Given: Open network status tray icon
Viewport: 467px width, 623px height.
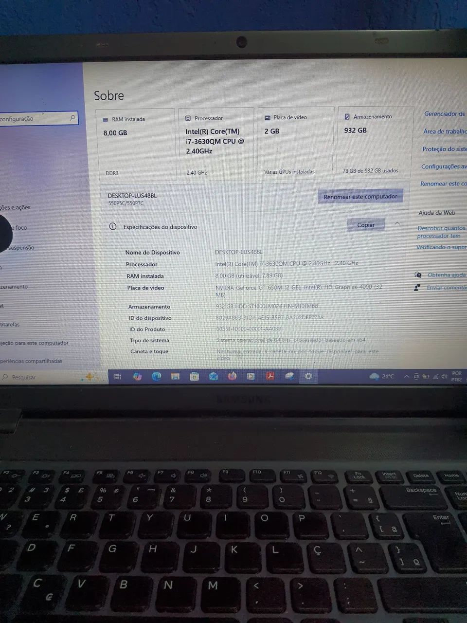Looking at the screenshot, I should pos(435,377).
